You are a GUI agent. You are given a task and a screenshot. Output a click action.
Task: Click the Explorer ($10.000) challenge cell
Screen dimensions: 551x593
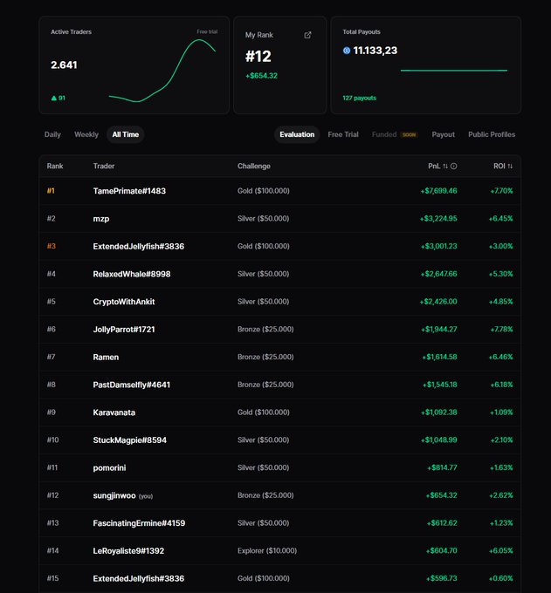pos(267,550)
